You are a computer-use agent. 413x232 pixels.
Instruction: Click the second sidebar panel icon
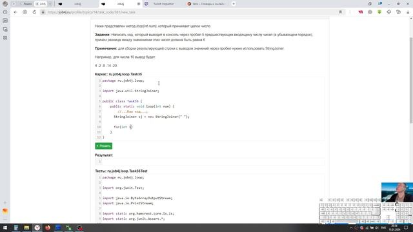pyautogui.click(x=5, y=21)
